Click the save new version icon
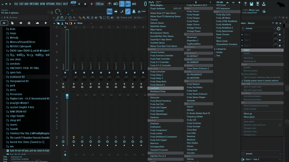 pos(258,4)
